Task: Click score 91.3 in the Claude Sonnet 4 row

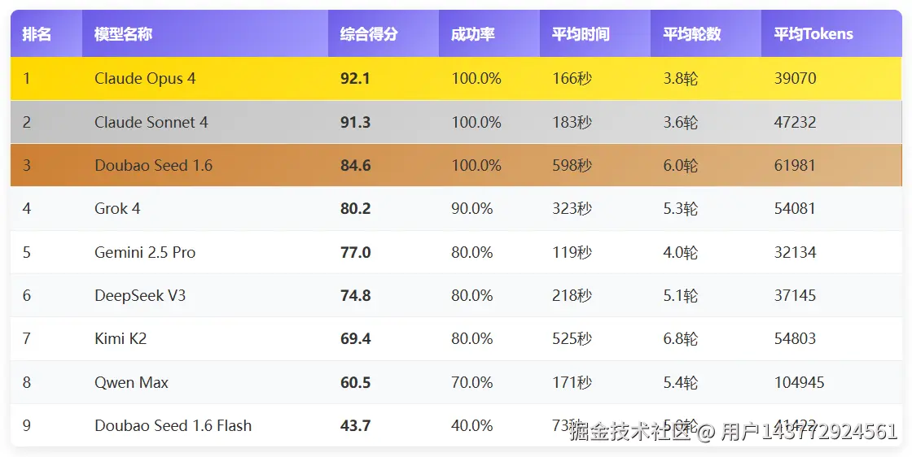Action: click(355, 123)
